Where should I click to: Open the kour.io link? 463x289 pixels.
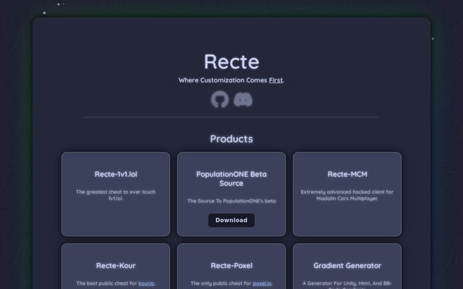coord(146,283)
